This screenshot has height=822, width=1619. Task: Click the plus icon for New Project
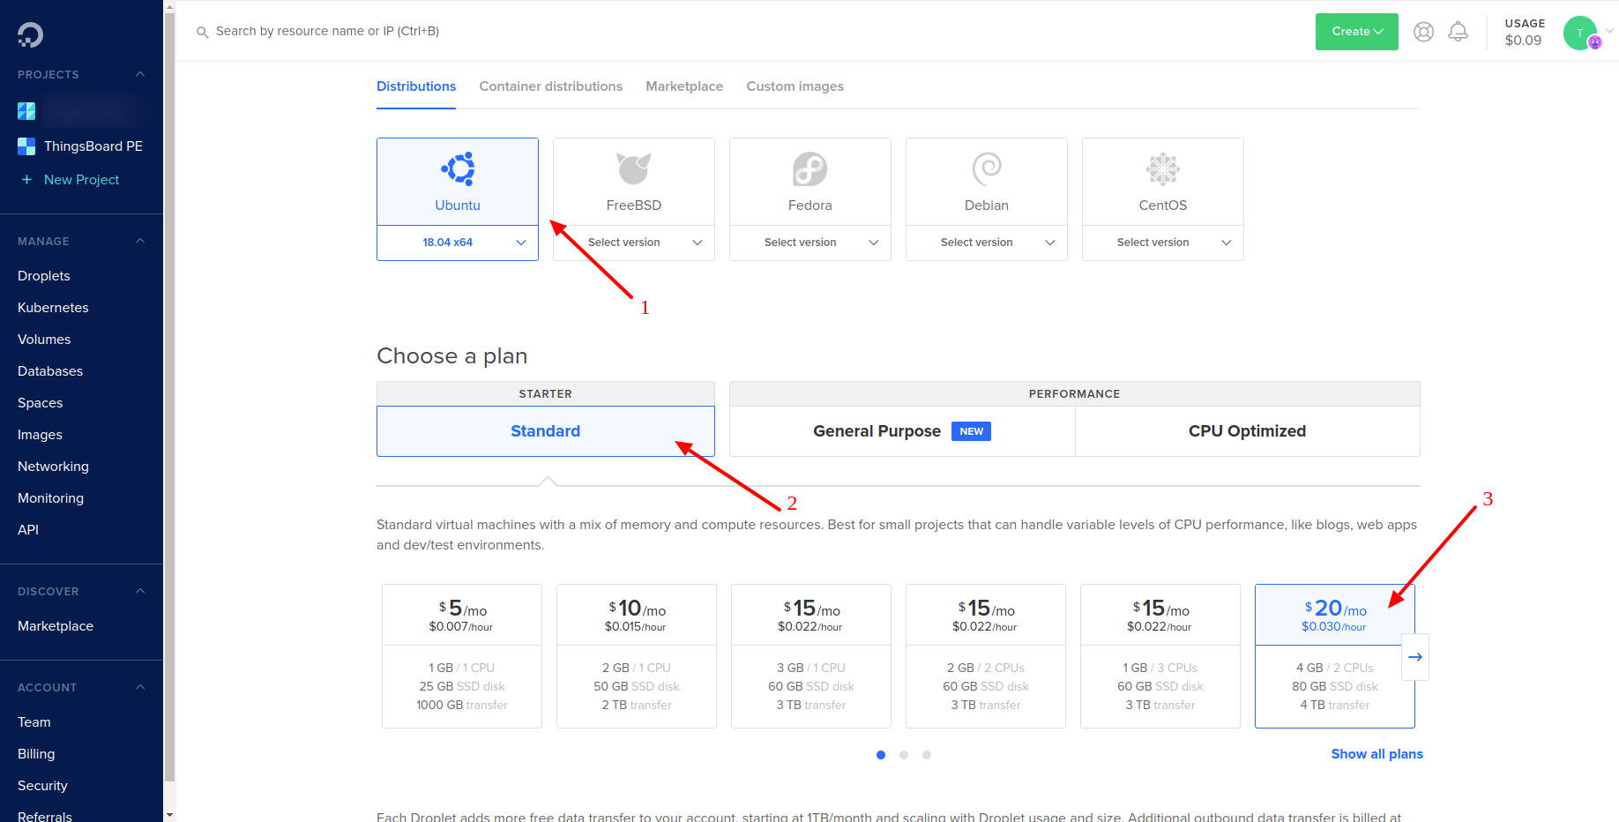coord(26,179)
